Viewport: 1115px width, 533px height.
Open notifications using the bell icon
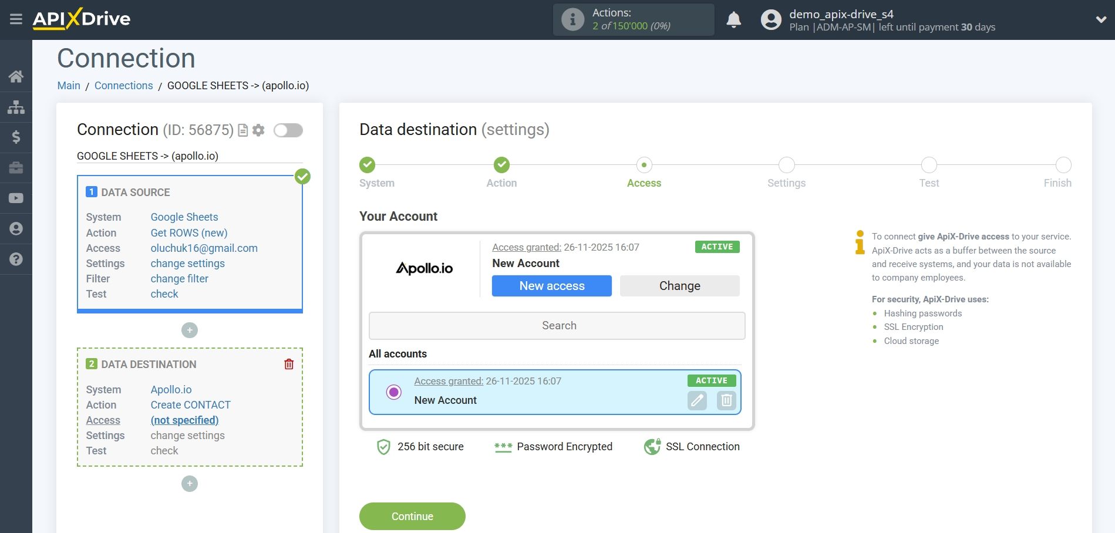[733, 19]
